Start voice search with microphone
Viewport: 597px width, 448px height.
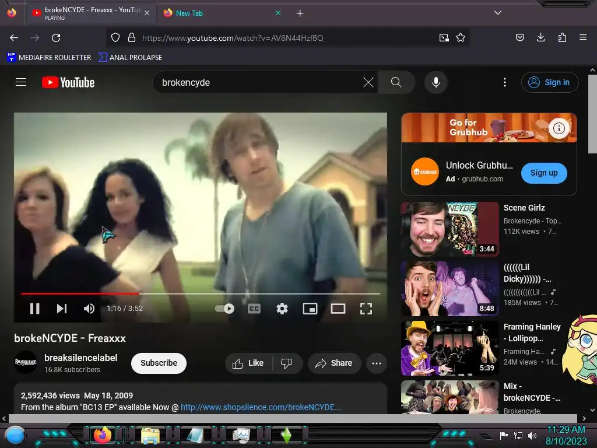436,82
